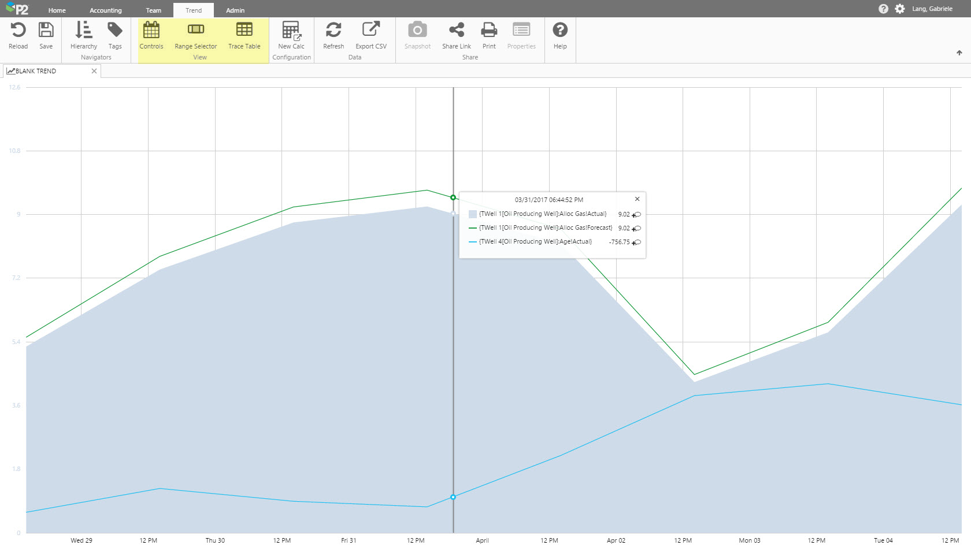The height and width of the screenshot is (545, 971).
Task: Click the Reload icon
Action: coord(18,30)
